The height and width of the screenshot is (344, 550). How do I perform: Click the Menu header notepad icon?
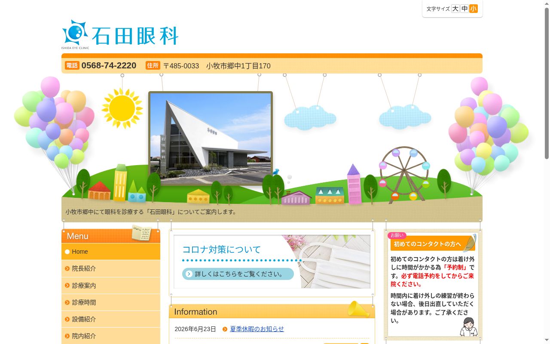click(x=141, y=233)
